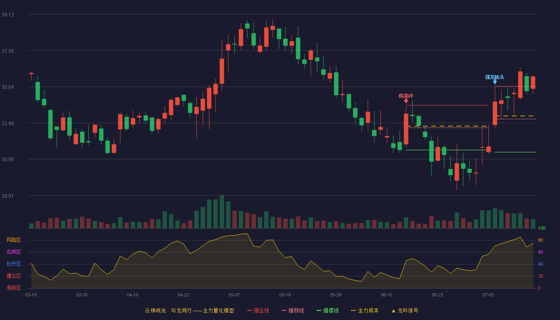560x320 pixels.
Task: Click the 风险区 zone label
Action: tap(14, 240)
